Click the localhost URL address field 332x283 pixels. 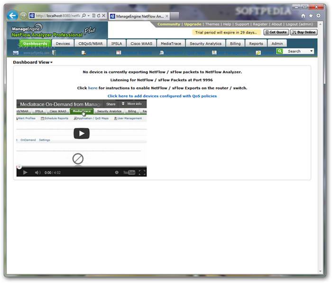[58, 16]
